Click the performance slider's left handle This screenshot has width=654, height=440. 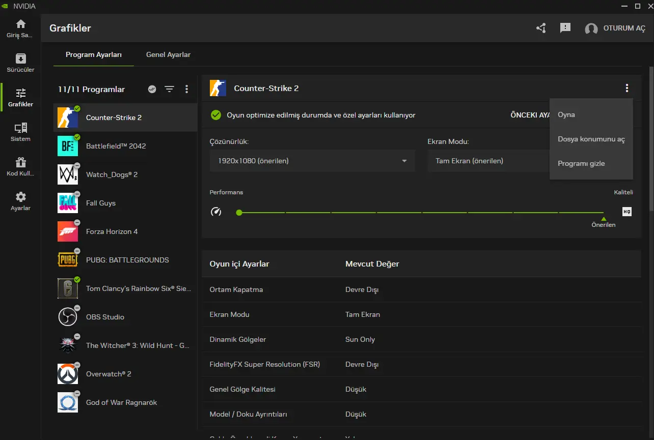tap(239, 213)
